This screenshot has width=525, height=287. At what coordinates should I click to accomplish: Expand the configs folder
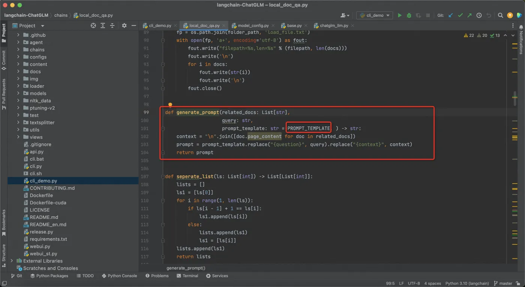[18, 57]
